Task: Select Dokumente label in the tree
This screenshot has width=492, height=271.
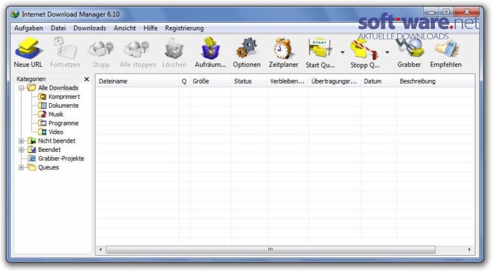Action: [x=63, y=106]
